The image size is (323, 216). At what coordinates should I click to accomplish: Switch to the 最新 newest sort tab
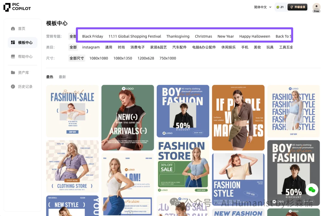pos(63,77)
